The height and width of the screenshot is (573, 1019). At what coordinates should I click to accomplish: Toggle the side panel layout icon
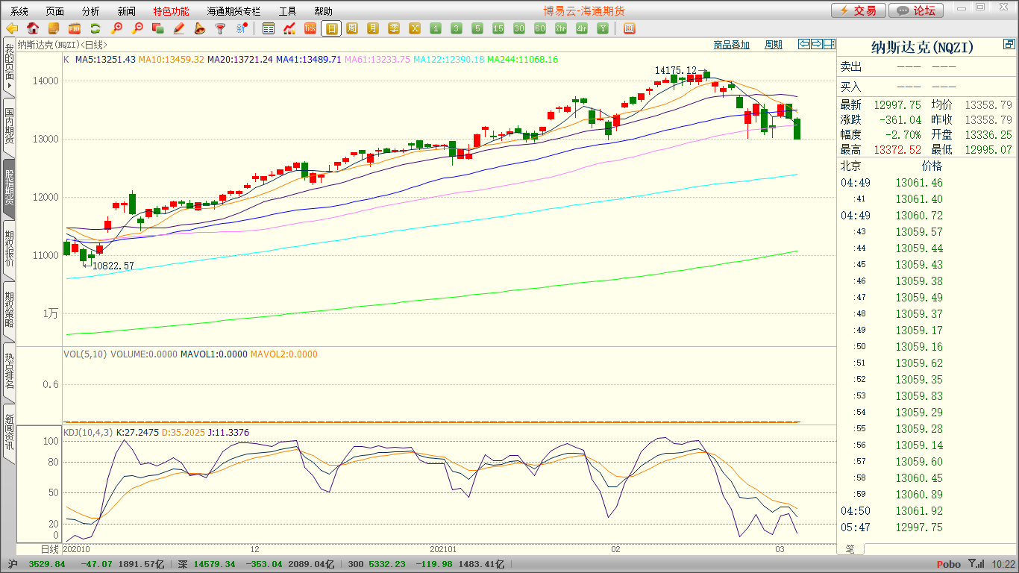(830, 44)
